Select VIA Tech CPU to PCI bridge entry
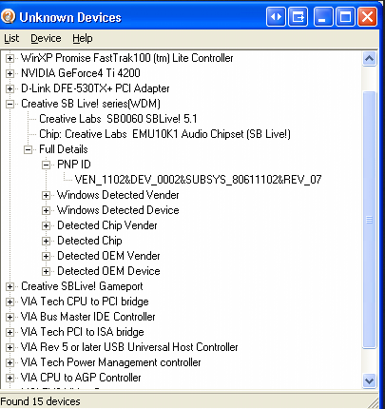This screenshot has height=409, width=385. point(85,302)
